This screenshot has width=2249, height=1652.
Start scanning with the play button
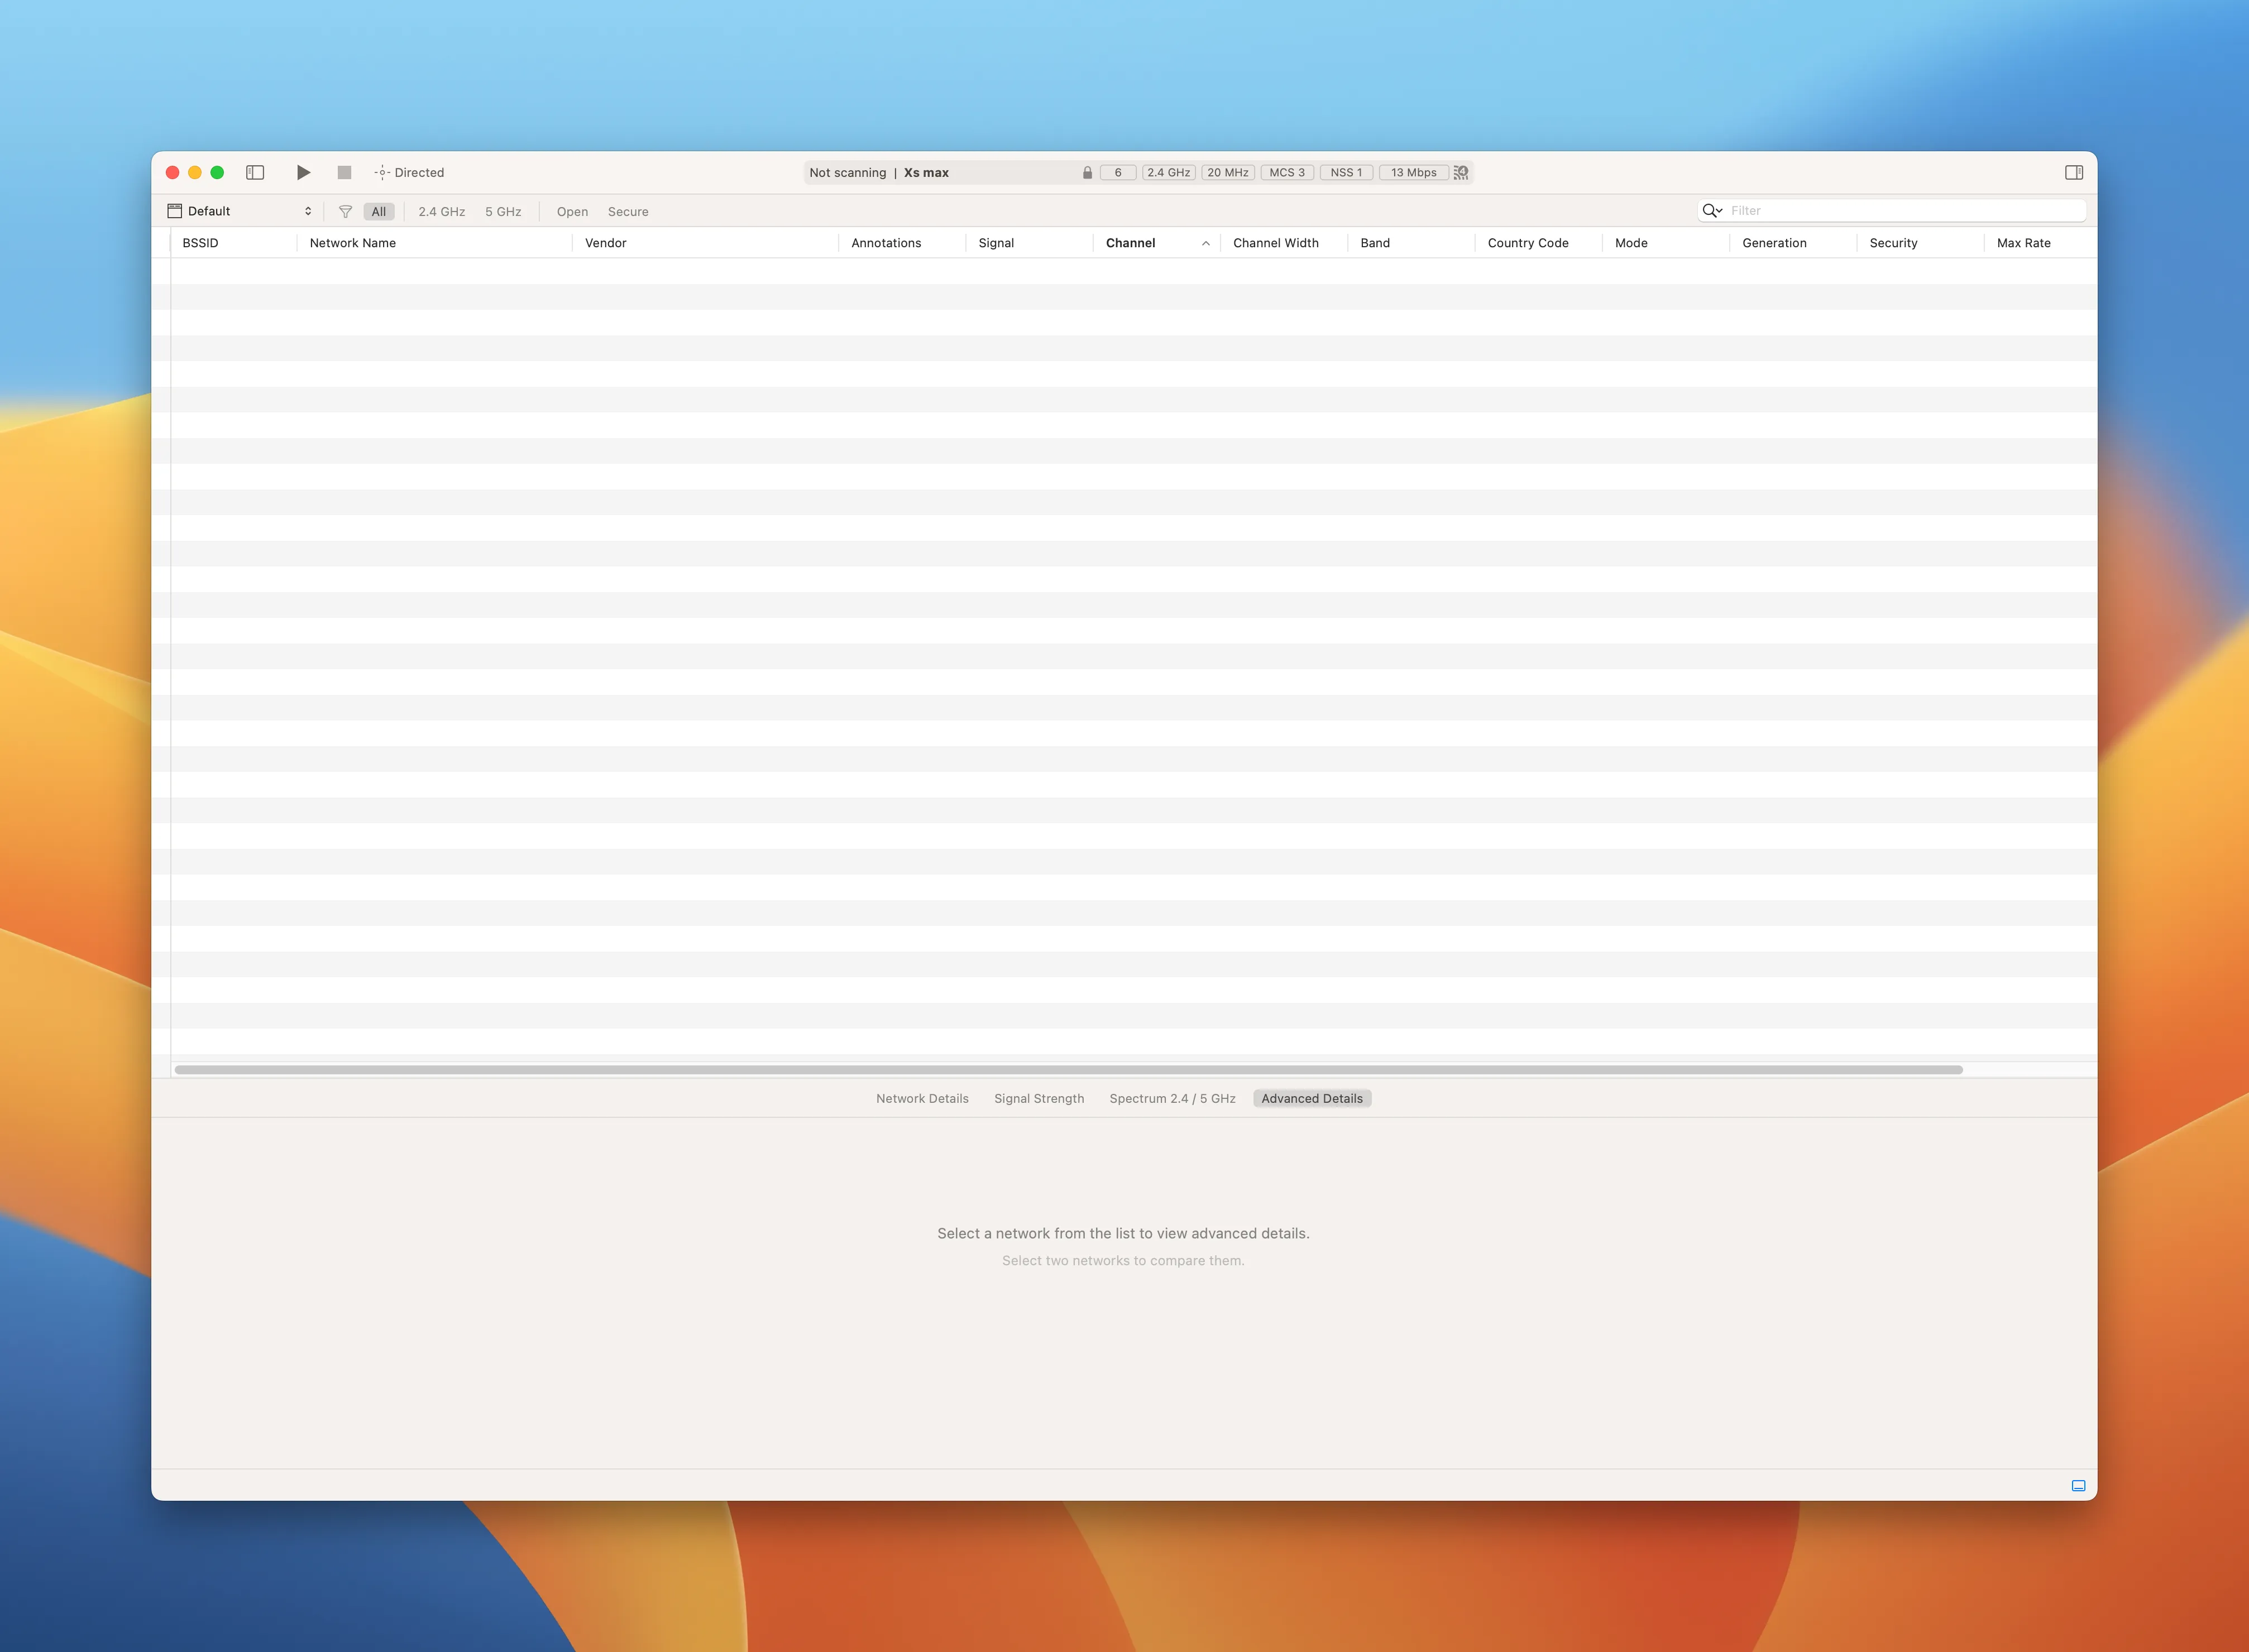303,172
